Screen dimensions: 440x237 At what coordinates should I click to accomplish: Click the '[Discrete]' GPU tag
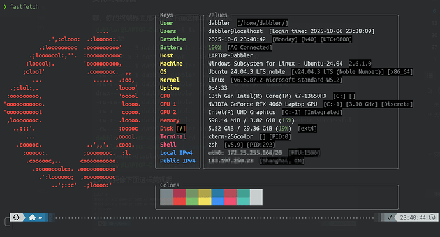[x=397, y=104]
